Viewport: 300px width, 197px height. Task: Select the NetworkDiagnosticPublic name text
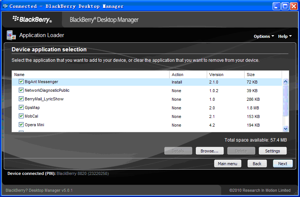tap(47, 90)
